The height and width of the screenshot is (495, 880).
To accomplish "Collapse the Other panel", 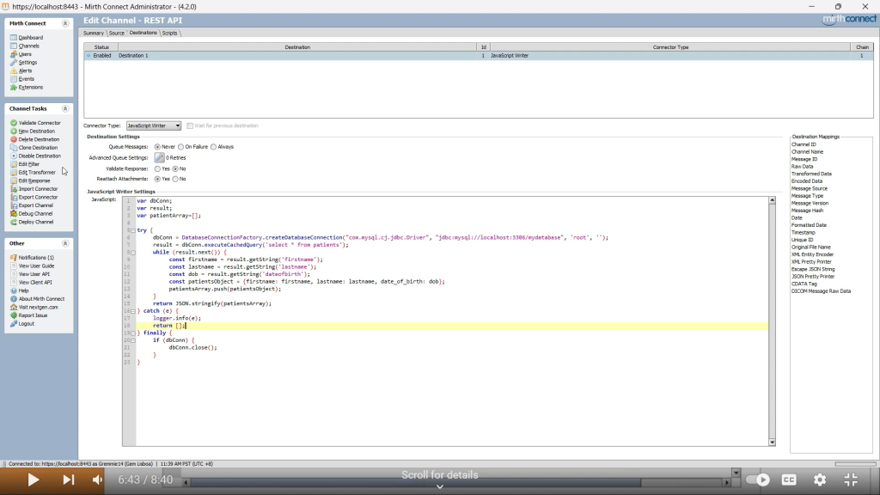I will pyautogui.click(x=65, y=243).
